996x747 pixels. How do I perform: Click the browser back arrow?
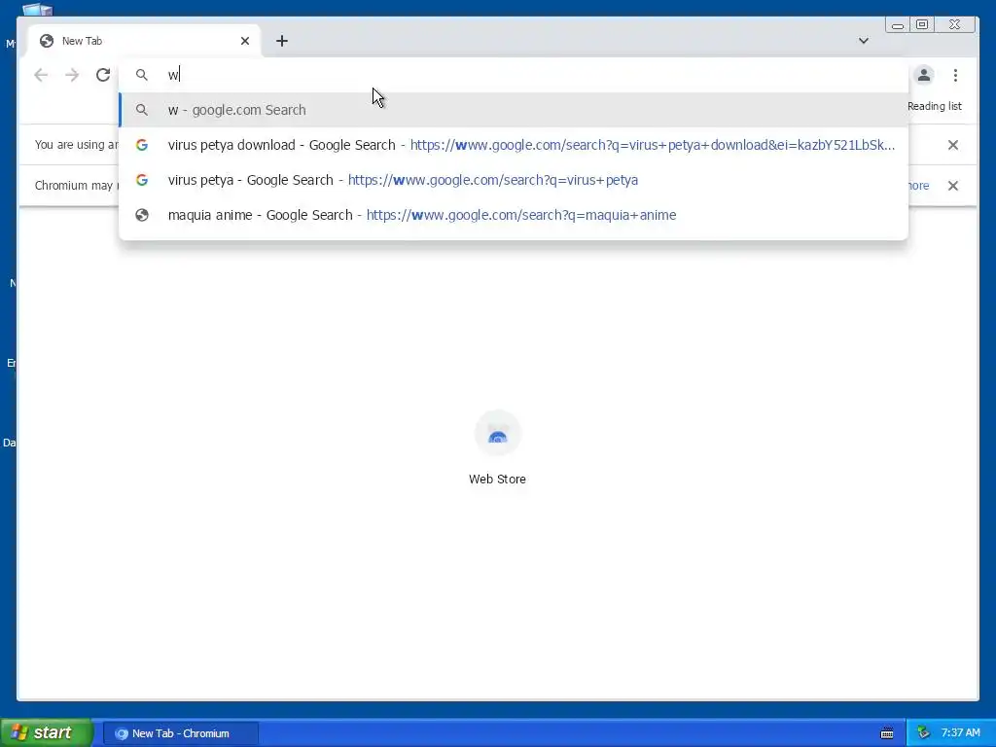41,75
